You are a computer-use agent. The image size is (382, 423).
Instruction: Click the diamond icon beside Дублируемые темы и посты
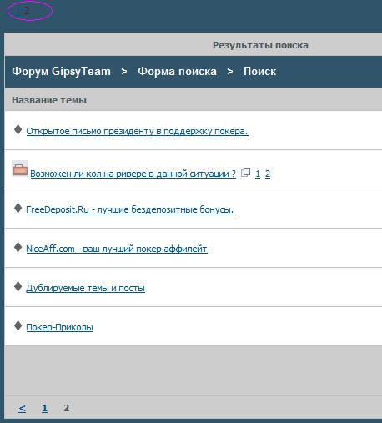coord(18,286)
